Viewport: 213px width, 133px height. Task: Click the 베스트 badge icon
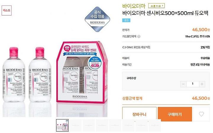tap(7, 10)
